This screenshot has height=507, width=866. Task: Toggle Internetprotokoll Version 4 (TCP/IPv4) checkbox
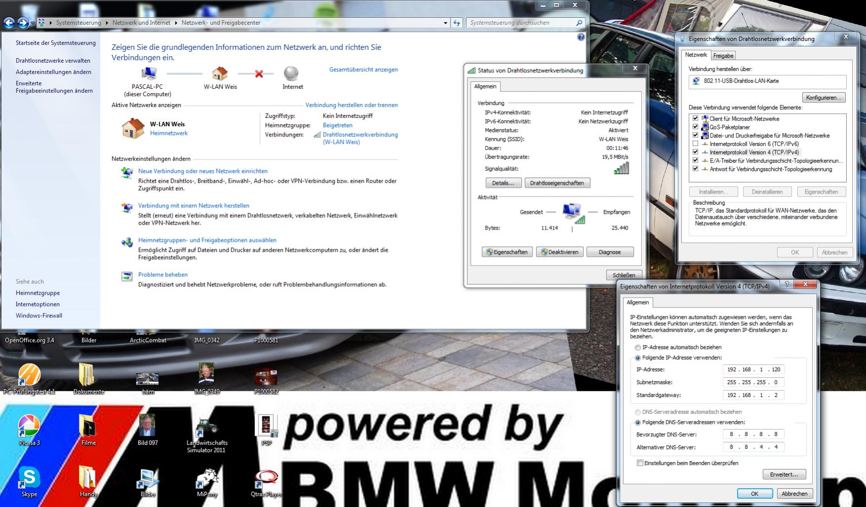[x=696, y=152]
